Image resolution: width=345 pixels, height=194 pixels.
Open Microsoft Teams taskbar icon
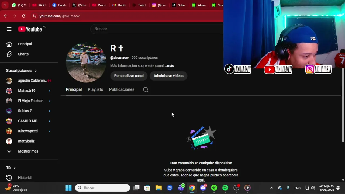click(181, 188)
